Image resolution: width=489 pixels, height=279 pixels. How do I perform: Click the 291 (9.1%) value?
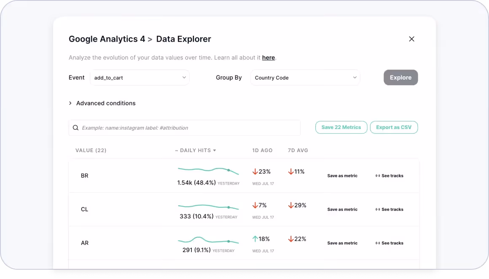(x=196, y=250)
